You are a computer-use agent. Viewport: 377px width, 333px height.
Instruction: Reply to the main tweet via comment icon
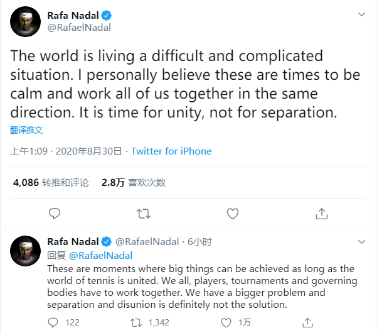coord(55,214)
